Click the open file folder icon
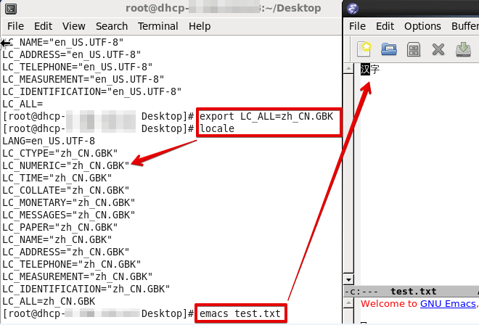Viewport: 479px width, 325px height. point(389,49)
